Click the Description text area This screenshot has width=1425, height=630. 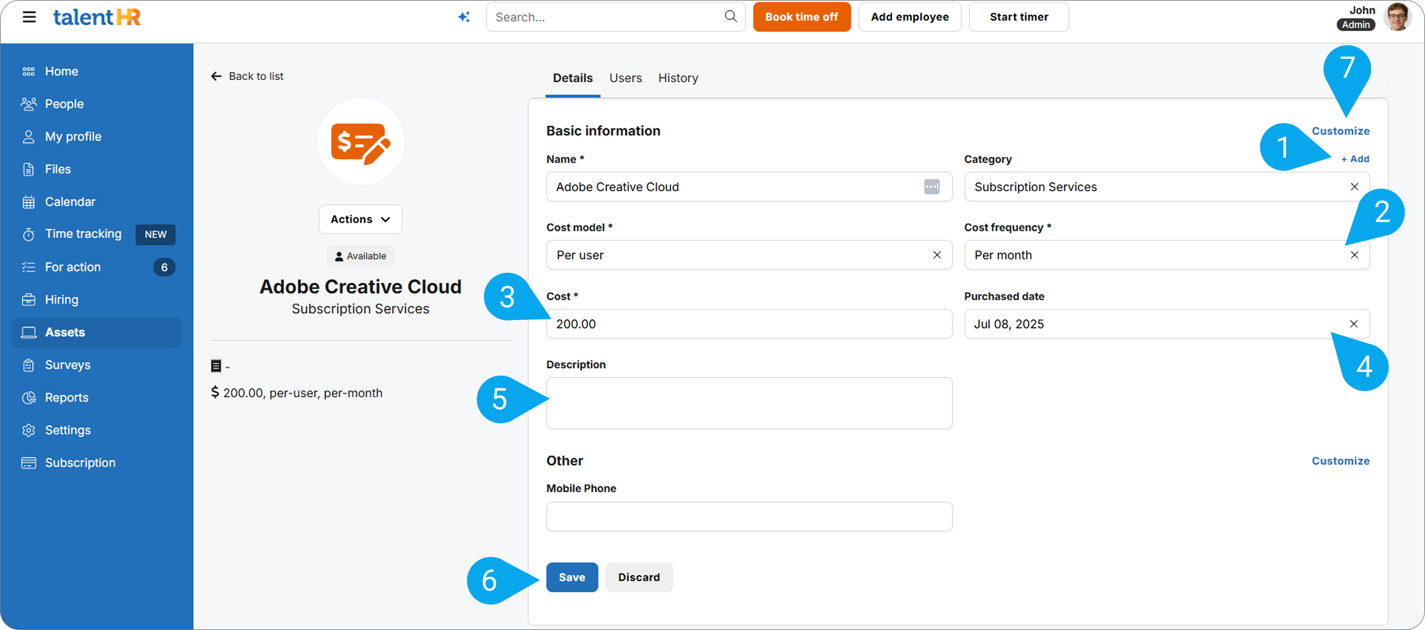click(x=749, y=403)
